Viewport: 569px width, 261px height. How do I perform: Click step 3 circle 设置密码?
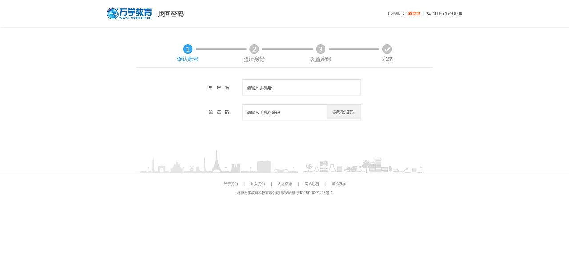[x=321, y=49]
